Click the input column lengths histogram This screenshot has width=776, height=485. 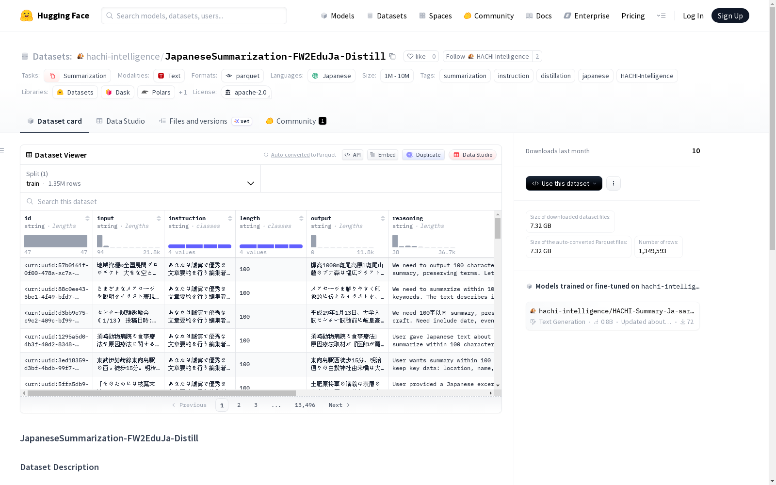[x=129, y=241]
